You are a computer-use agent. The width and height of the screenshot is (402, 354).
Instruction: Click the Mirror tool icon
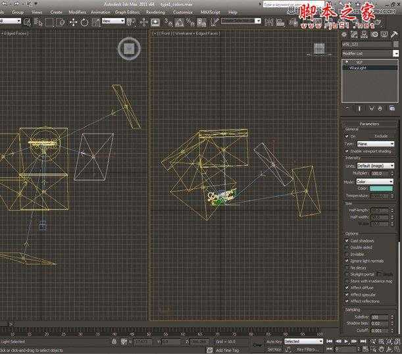pyautogui.click(x=268, y=22)
